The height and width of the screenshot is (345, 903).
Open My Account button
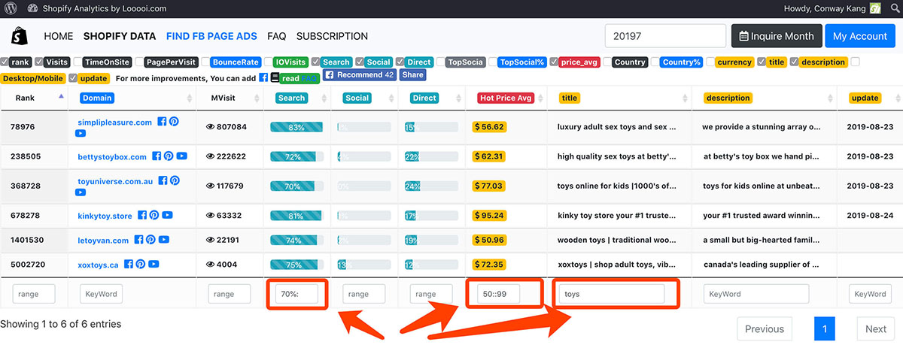click(x=860, y=36)
